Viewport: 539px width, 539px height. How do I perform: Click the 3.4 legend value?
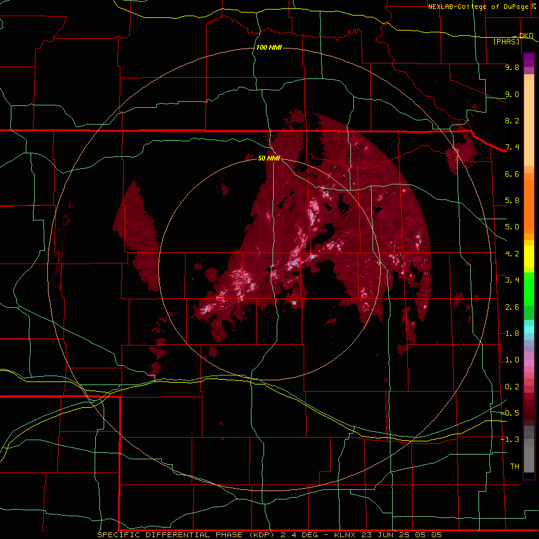click(512, 280)
